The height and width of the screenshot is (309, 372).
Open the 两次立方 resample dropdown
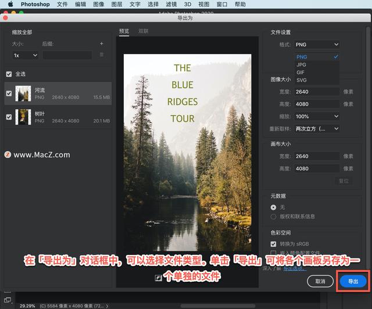(x=317, y=128)
